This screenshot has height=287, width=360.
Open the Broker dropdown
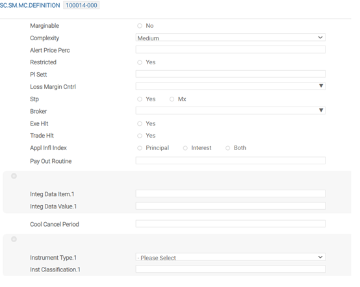click(x=230, y=110)
